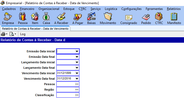Open Lançamento Data inicial dropdown arrow
The height and width of the screenshot is (107, 184).
(x=77, y=62)
